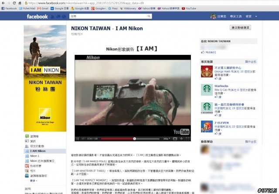Screen dimensions: 279x194
Task: Mute the video volume icon
Action: point(83,139)
